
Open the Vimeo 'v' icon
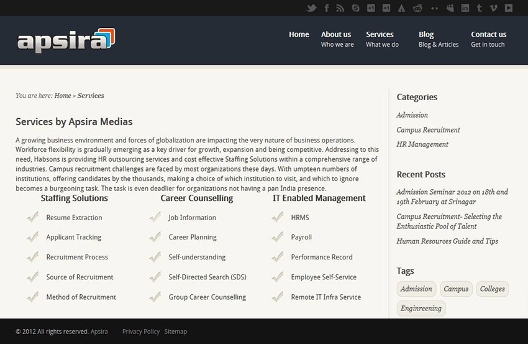(x=494, y=7)
